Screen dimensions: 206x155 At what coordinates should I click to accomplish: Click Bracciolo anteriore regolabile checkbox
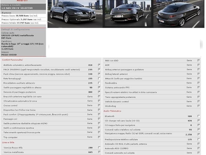click(x=99, y=96)
